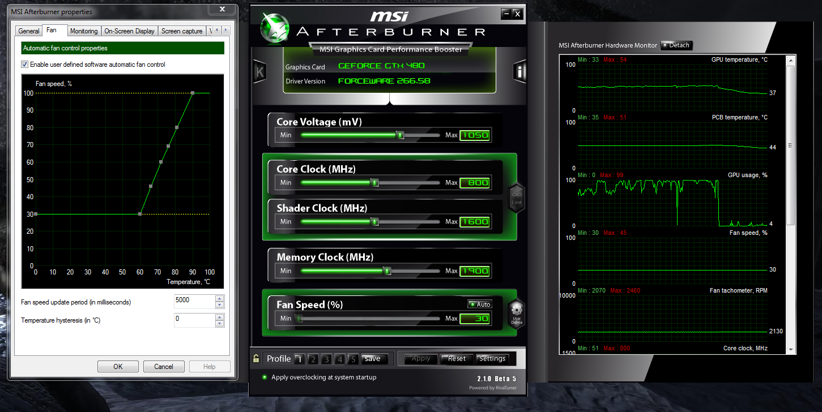Reset clocks with the Reset button
Viewport: 822px width, 412px height.
(457, 358)
